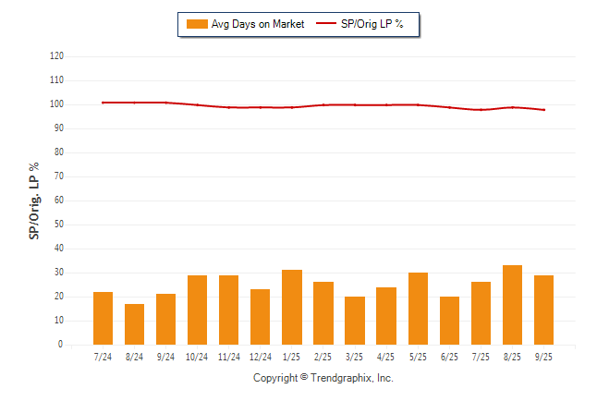Viewport: 597px width, 401px height.
Task: Click the red line legend marker
Action: pyautogui.click(x=327, y=24)
